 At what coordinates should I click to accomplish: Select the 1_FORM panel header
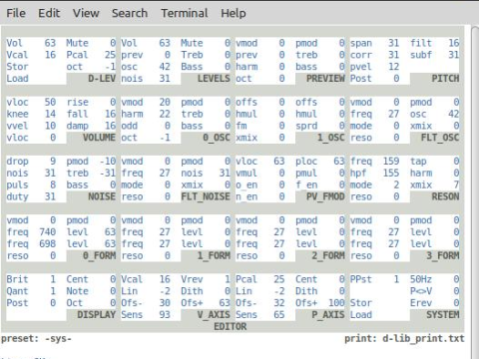pyautogui.click(x=214, y=256)
